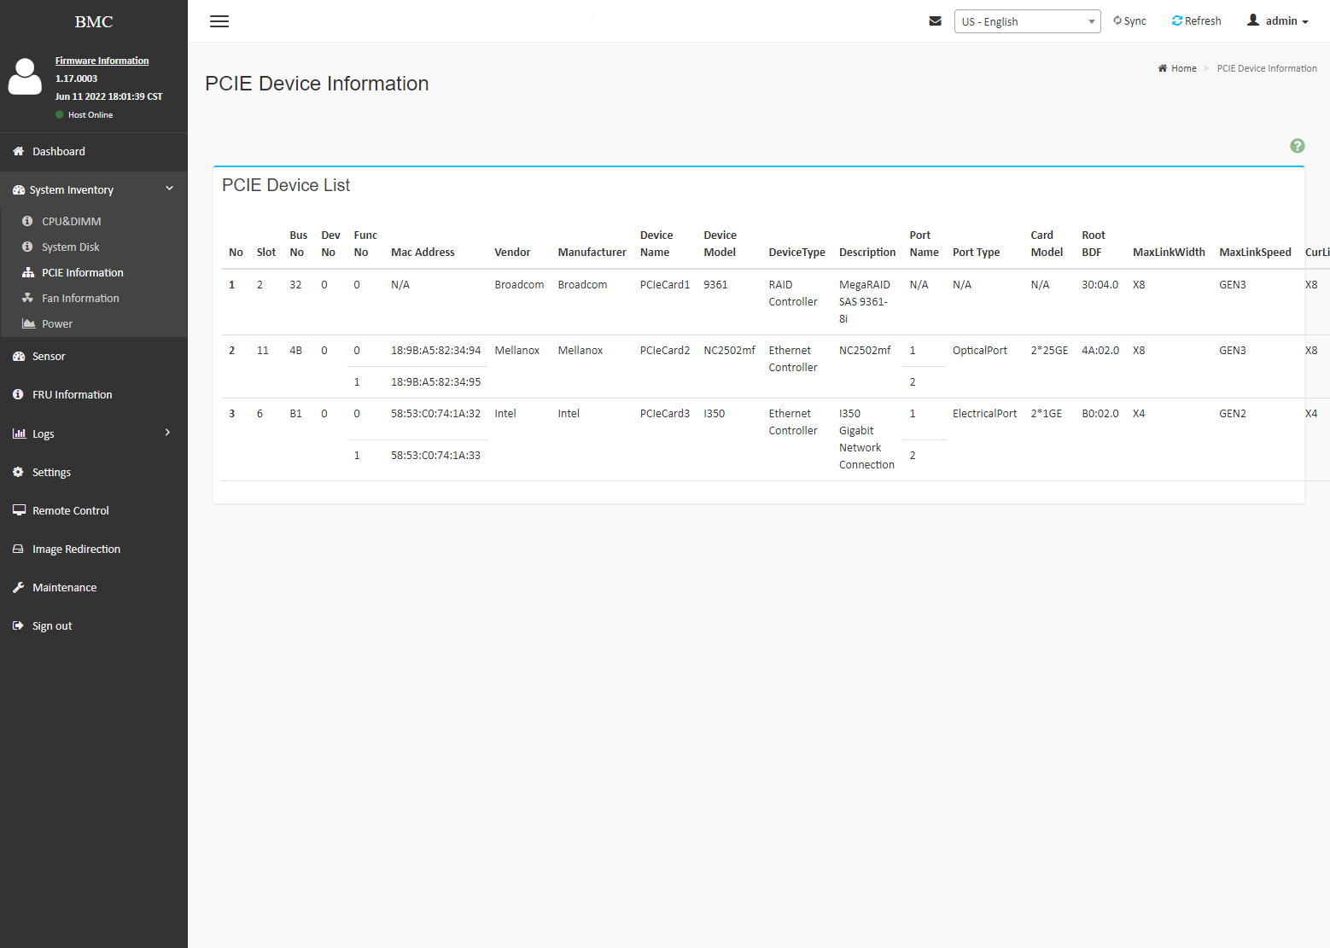The width and height of the screenshot is (1330, 948).
Task: Click Root BDF value 4A:02.0
Action: click(x=1100, y=350)
